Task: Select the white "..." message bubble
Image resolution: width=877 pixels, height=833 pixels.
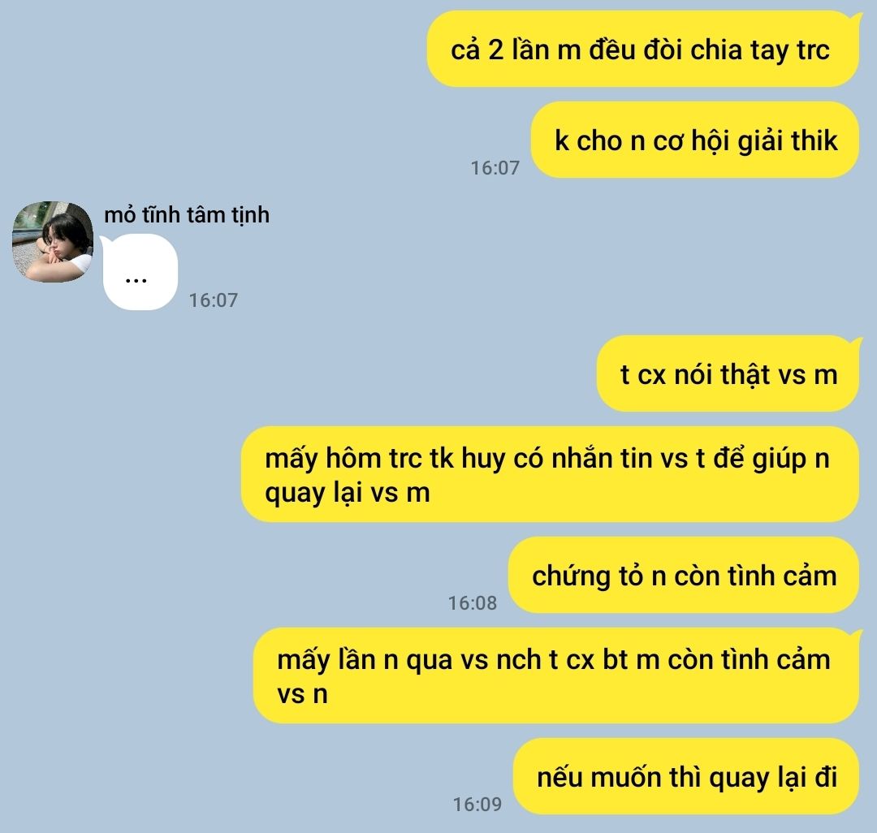Action: 140,272
